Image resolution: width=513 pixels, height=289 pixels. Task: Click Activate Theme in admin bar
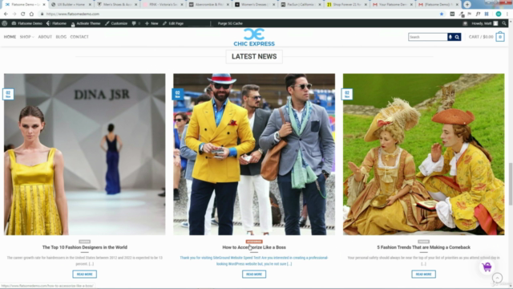tap(86, 23)
